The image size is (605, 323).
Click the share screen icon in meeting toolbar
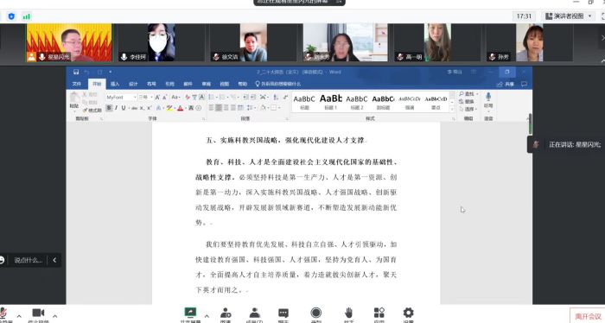point(190,313)
